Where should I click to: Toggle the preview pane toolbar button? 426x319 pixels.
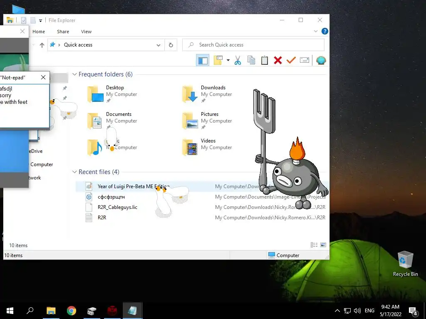point(203,60)
